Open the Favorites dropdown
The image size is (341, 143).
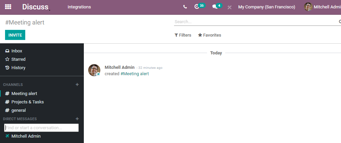point(209,35)
